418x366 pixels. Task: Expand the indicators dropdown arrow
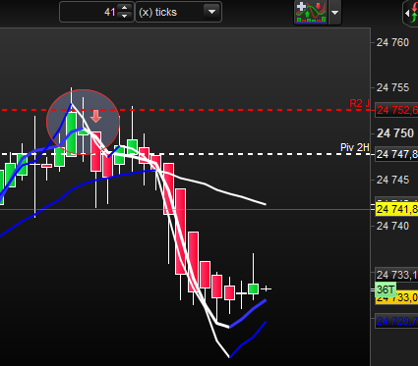click(334, 13)
